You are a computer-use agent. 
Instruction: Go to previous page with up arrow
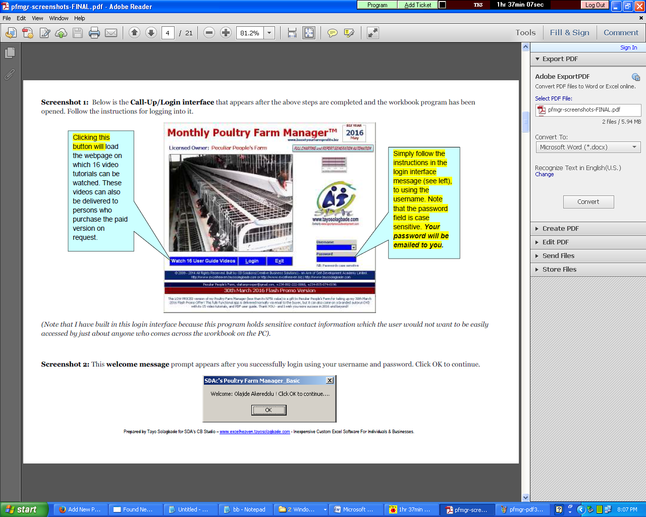click(134, 33)
